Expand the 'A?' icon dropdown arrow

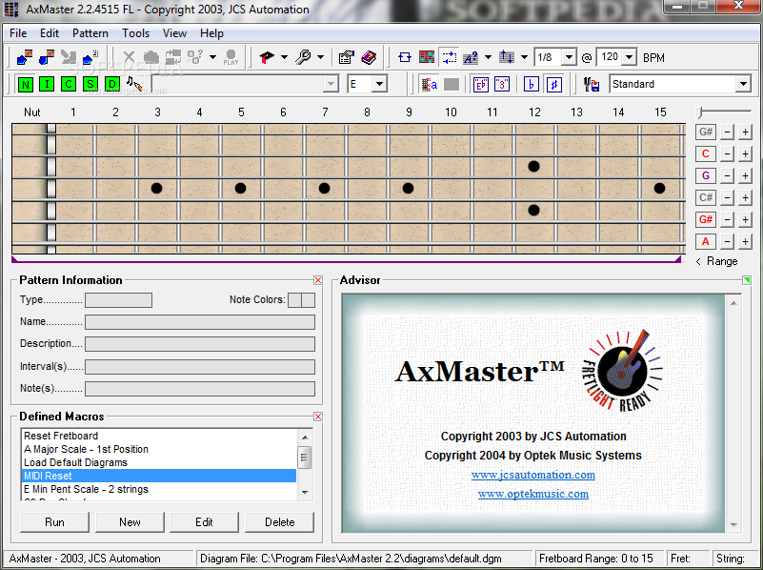[488, 57]
